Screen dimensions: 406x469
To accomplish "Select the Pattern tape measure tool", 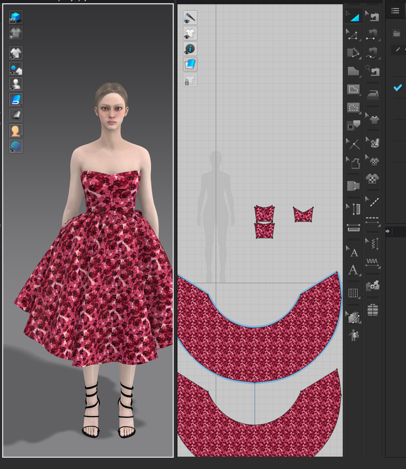I will pos(353,228).
